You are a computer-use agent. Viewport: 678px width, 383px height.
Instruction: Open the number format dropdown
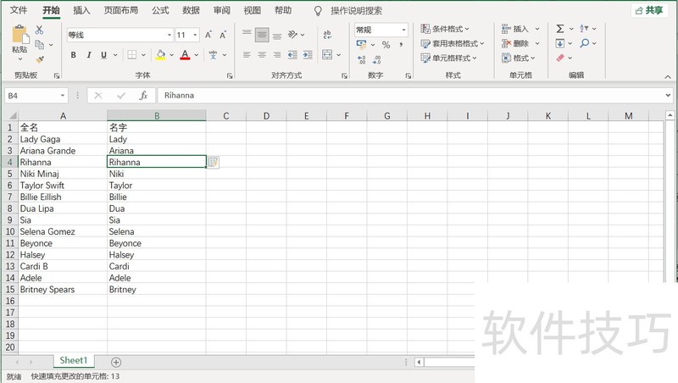(x=403, y=30)
